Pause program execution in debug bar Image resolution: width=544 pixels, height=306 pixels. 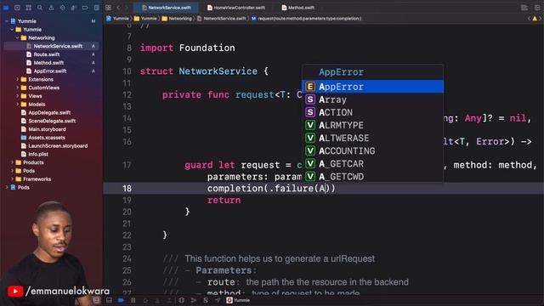[133, 300]
